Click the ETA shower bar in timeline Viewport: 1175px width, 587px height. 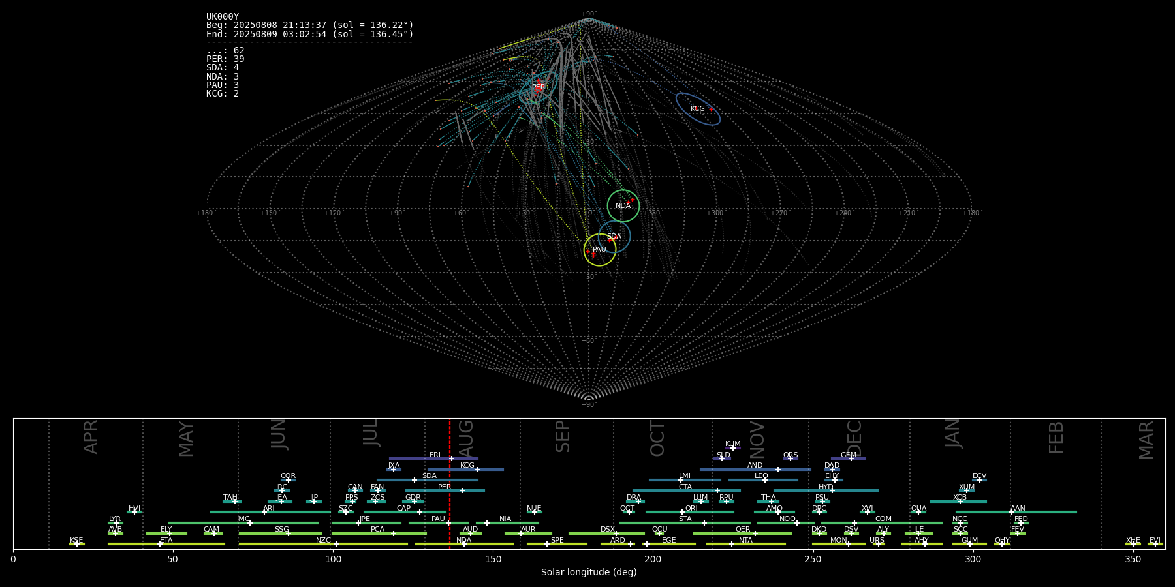166,544
